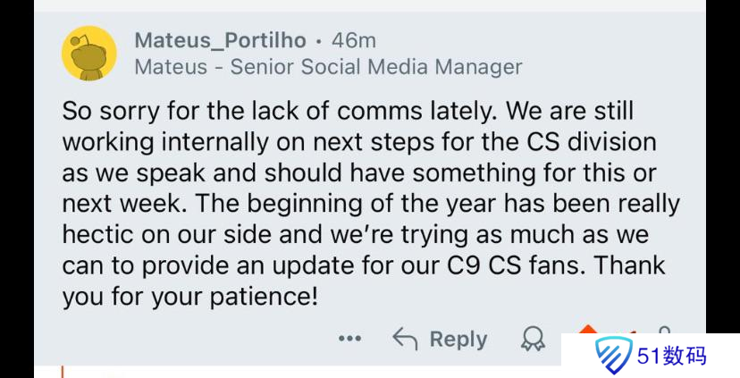Click the reply arrow icon
Screen dimensions: 740x378
[405, 340]
